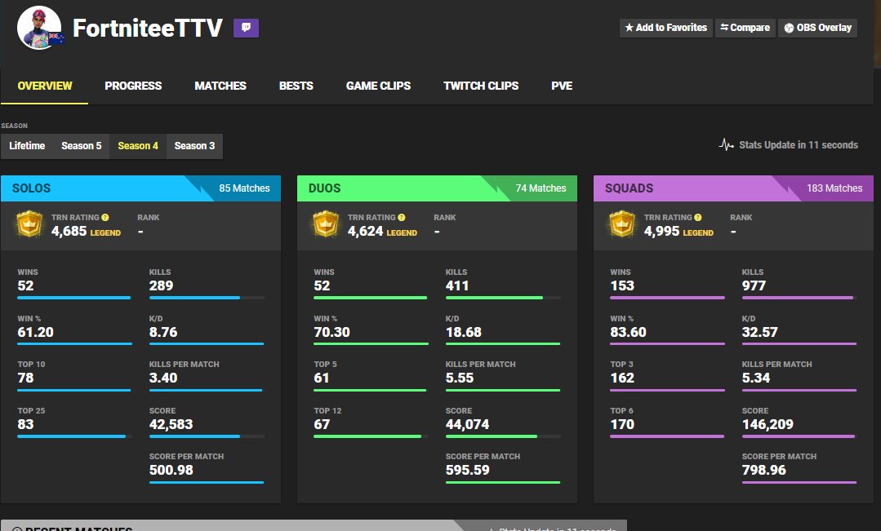
Task: Open the Matches tab
Action: pyautogui.click(x=220, y=86)
